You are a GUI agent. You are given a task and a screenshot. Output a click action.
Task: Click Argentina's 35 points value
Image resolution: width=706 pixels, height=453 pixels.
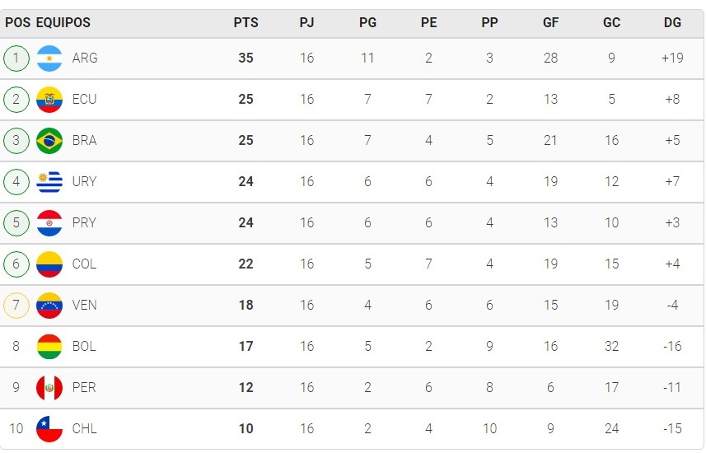tap(245, 58)
